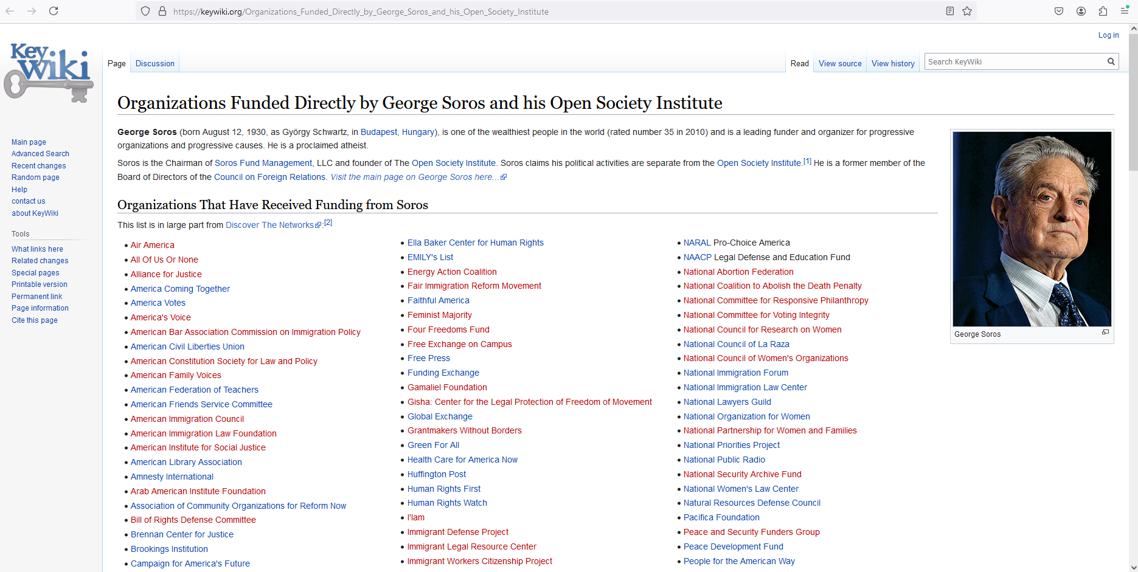Toggle reader view icon in address bar

[x=950, y=11]
